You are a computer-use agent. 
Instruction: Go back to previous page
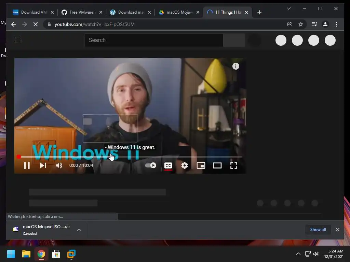14,24
